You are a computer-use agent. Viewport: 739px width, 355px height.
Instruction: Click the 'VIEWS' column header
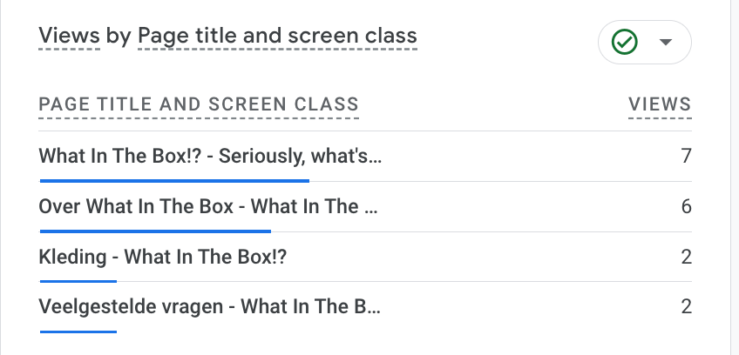(660, 105)
